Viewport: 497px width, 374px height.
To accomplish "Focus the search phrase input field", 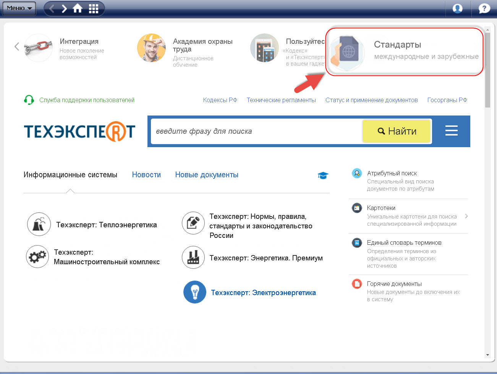I will [256, 131].
